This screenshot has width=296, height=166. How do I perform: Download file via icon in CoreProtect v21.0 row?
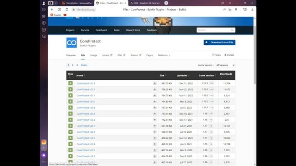click(x=154, y=101)
